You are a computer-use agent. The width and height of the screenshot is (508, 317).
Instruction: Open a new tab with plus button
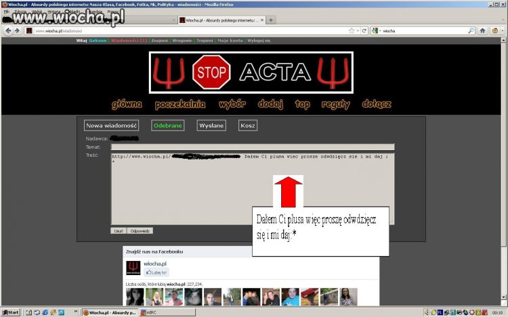coord(271,20)
